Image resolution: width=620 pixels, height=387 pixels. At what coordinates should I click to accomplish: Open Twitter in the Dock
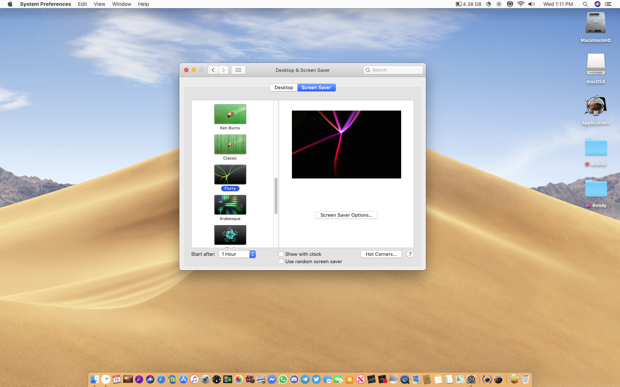pos(316,379)
